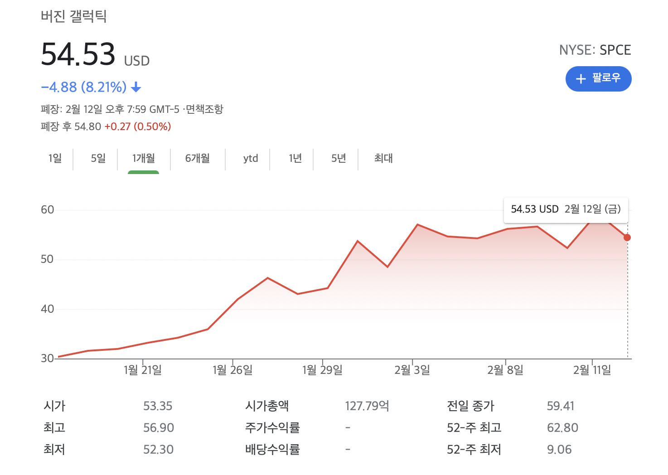668x475 pixels.
Task: Click the 54.53 USD chart tooltip
Action: point(566,209)
